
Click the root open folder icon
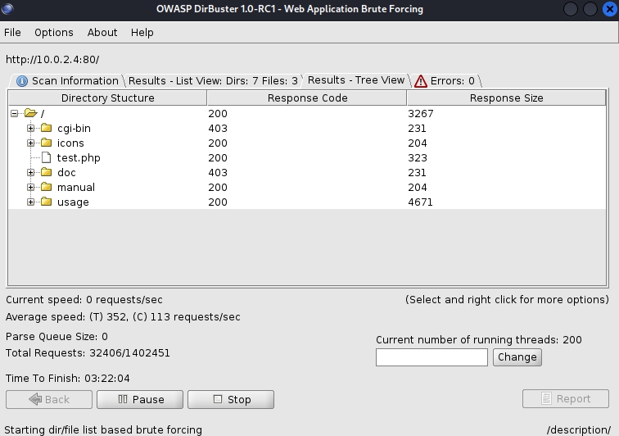click(x=30, y=114)
